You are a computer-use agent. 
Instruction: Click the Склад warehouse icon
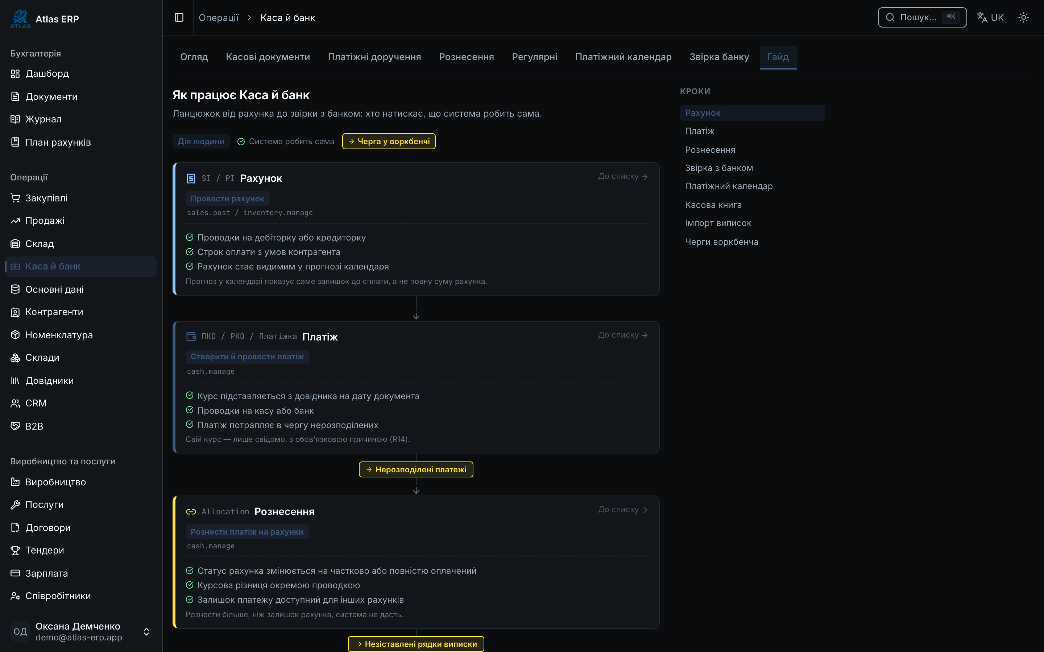[x=15, y=244]
